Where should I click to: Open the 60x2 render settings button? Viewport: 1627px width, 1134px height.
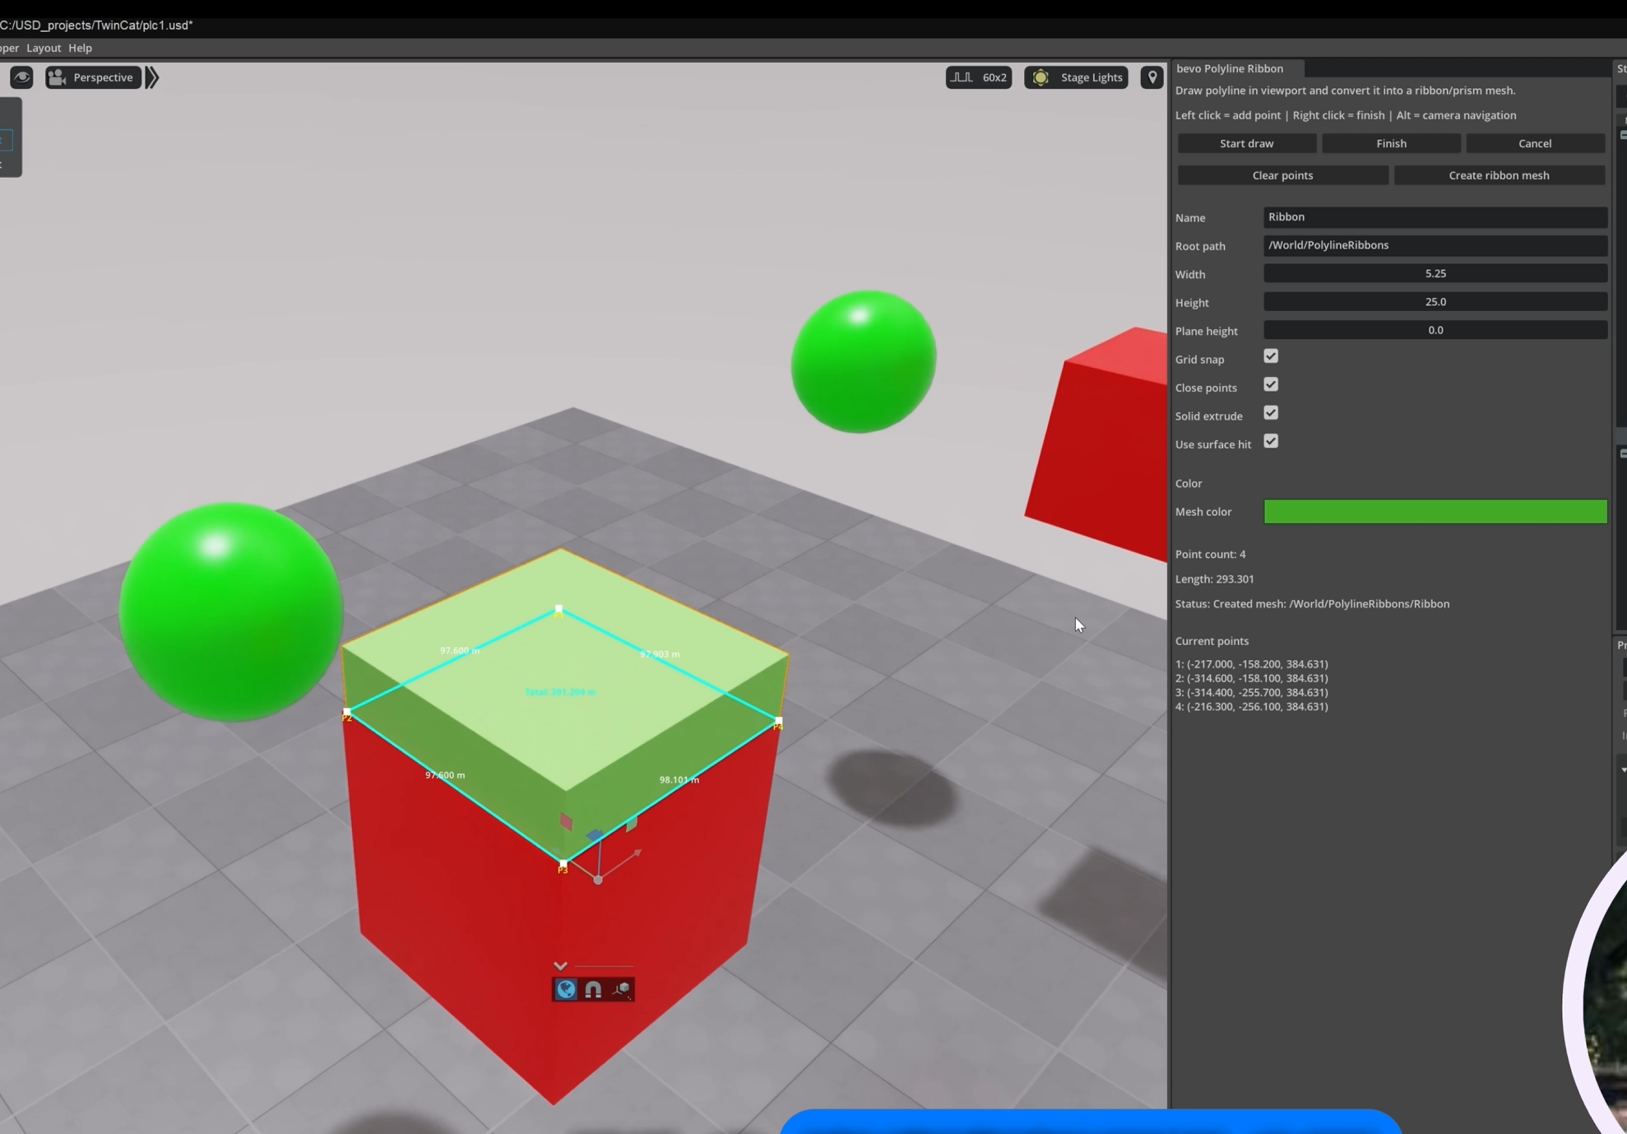pos(978,77)
